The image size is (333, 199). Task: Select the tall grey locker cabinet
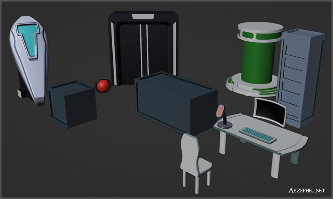pos(301,79)
